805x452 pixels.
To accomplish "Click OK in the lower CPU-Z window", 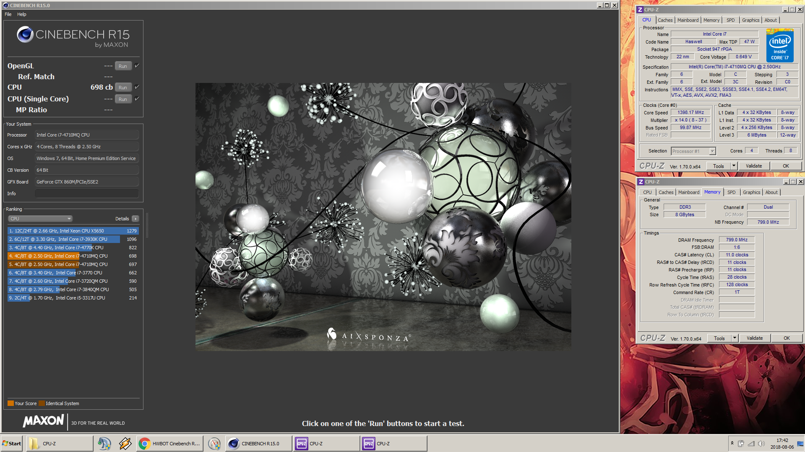I will tap(787, 338).
